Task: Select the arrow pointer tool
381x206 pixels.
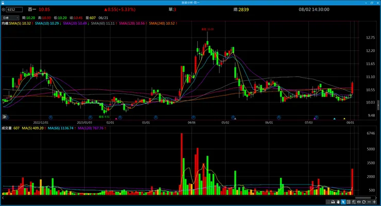Action: (343, 202)
